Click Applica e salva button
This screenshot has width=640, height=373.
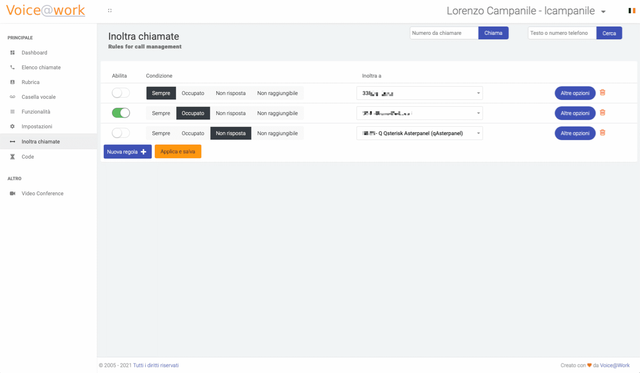coord(178,151)
